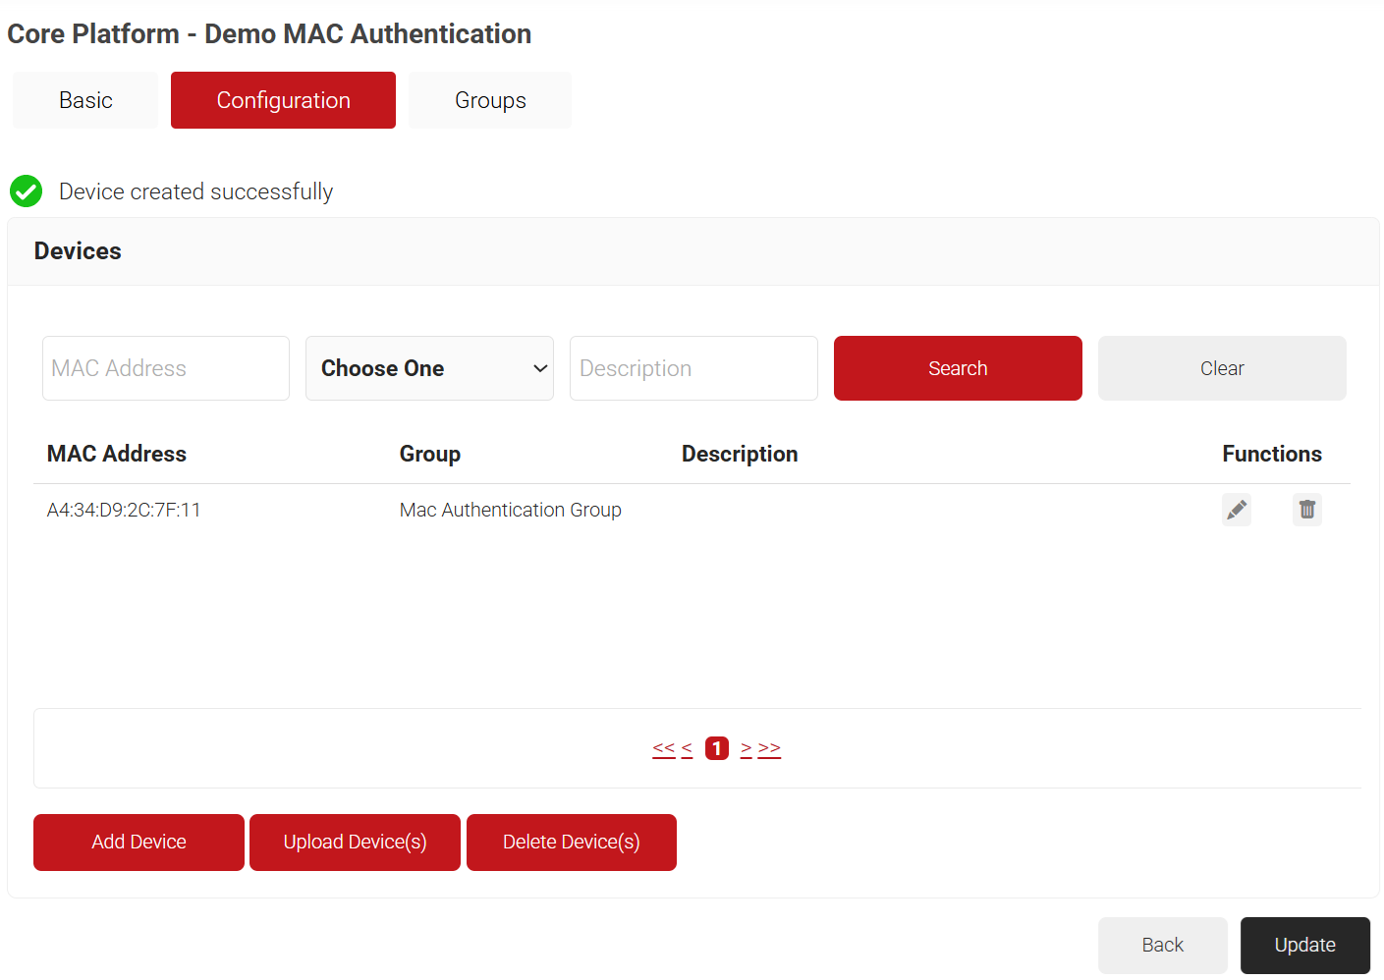Focus the MAC Address search field
Screen dimensions: 1384x980
pos(166,368)
